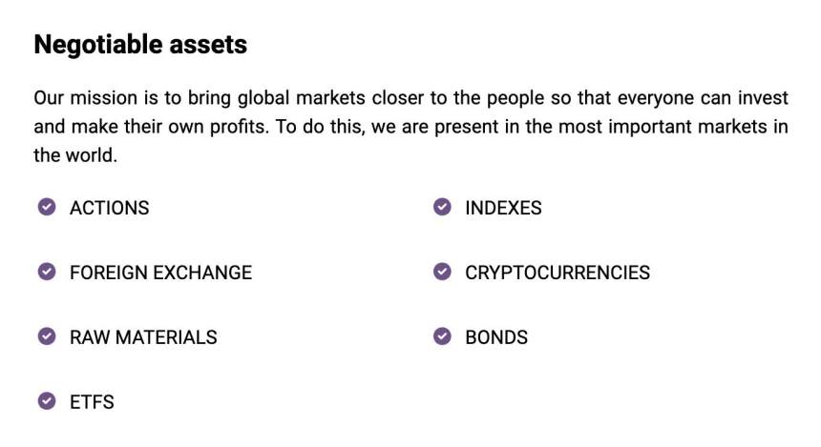
Task: Click the words 'the world.' ending the paragraph
Action: click(75, 155)
